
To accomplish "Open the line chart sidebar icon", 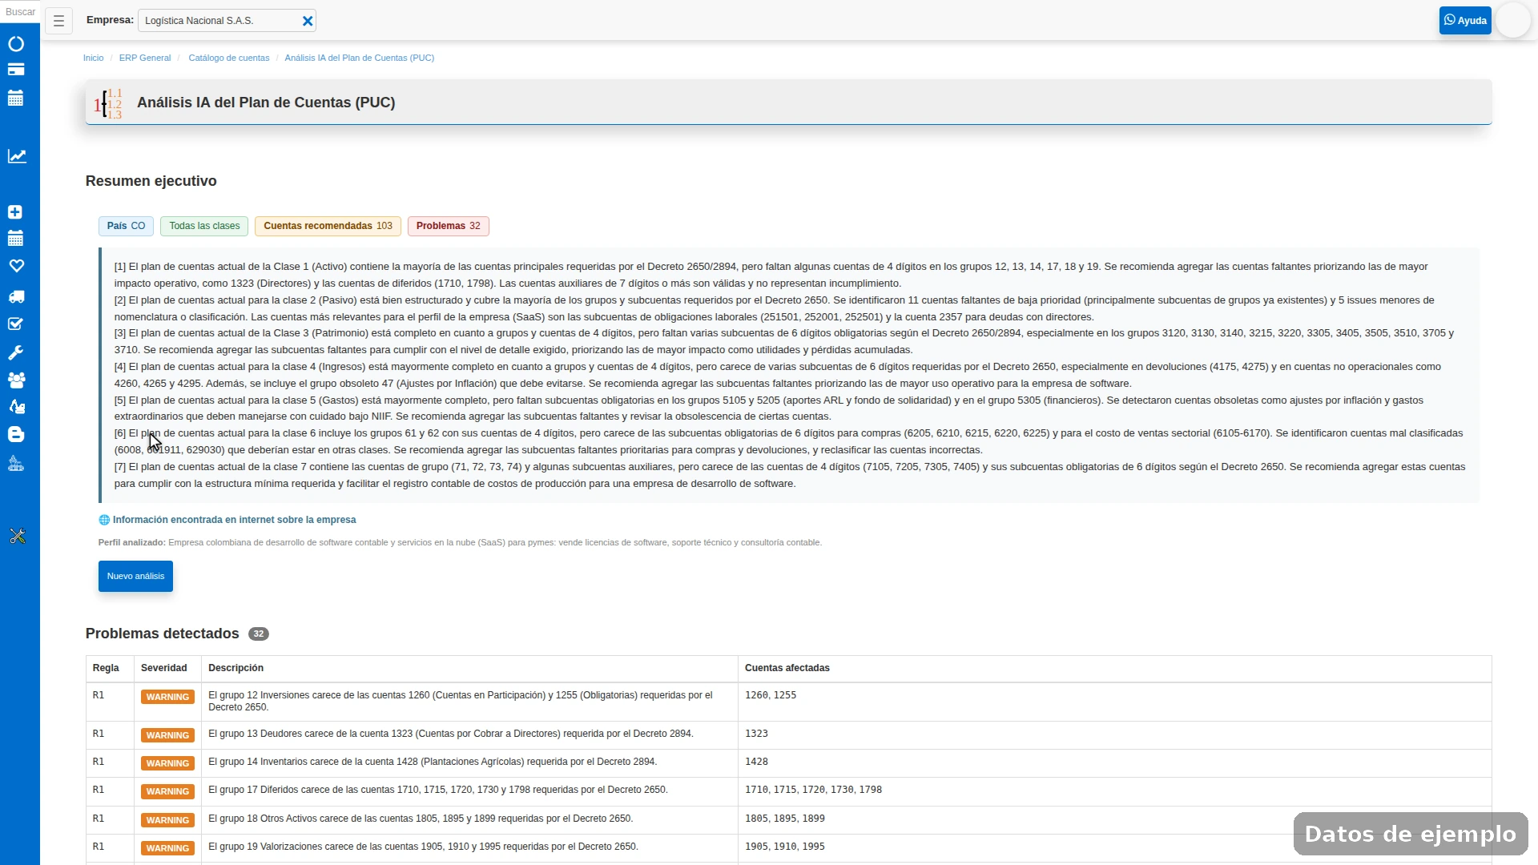I will coord(17,156).
